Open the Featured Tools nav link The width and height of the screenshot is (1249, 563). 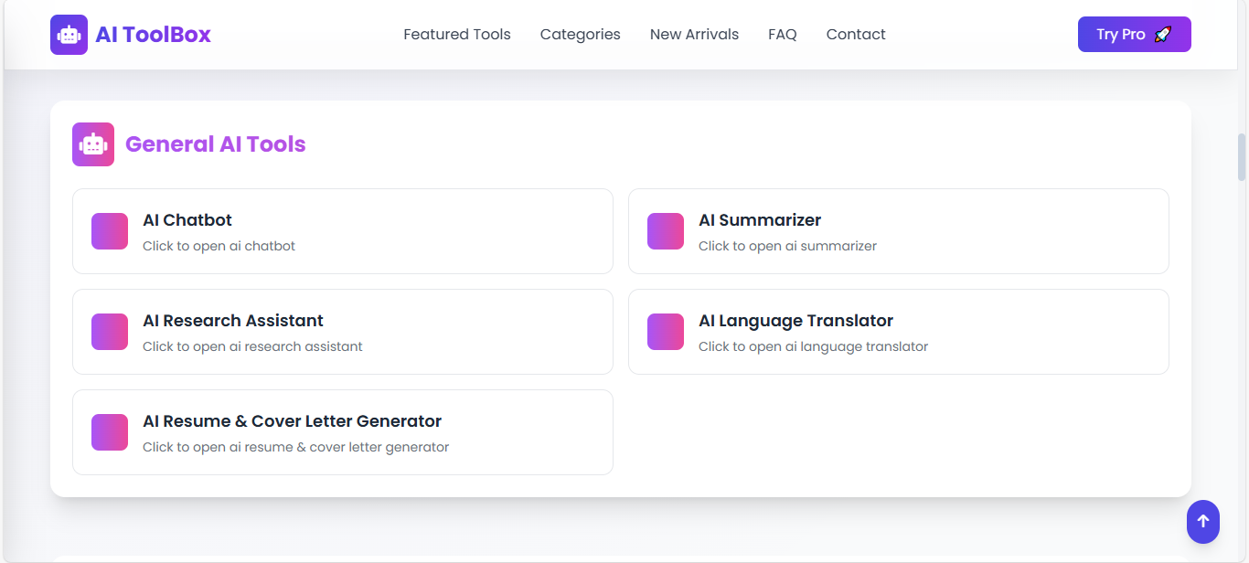457,35
